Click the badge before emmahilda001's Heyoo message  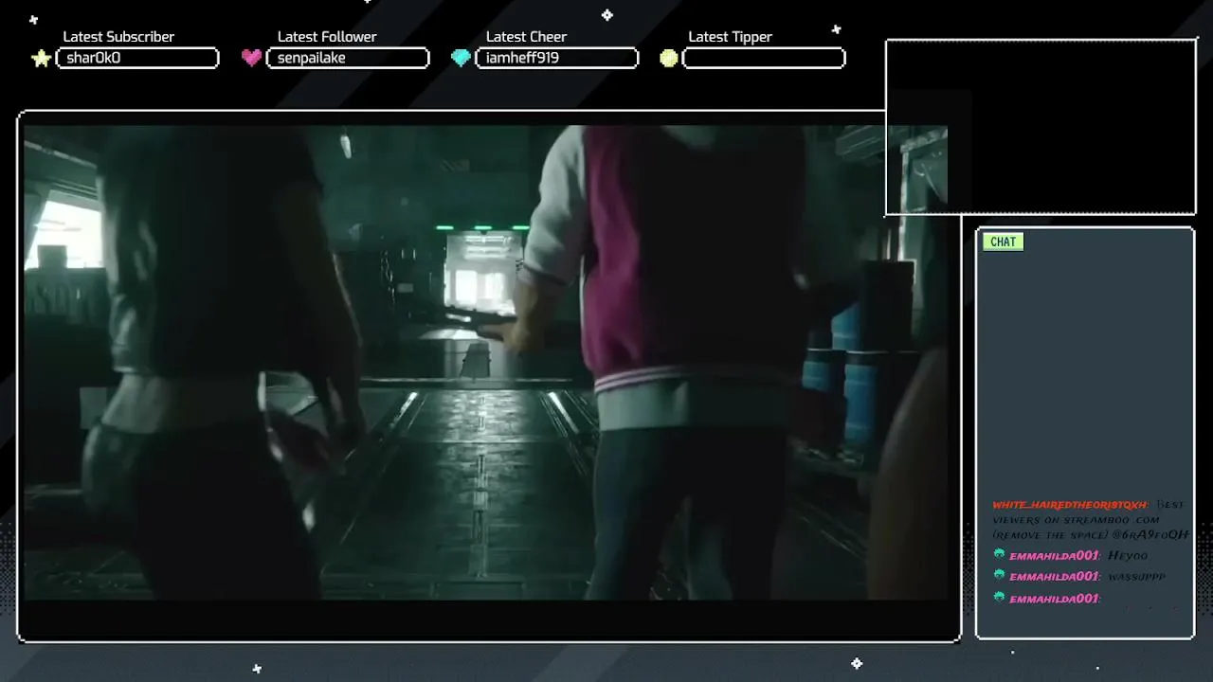999,554
